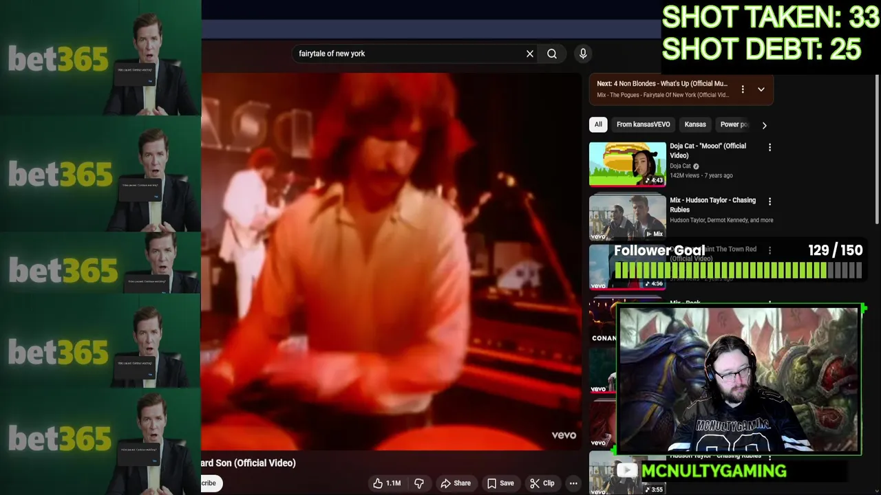Open Doja Cat Mooo! video thumbnail
The width and height of the screenshot is (881, 495).
click(x=628, y=164)
